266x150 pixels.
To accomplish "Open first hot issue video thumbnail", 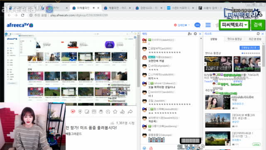I will point(218,64).
